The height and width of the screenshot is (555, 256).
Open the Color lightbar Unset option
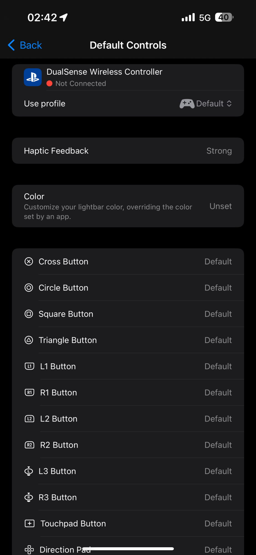pos(128,206)
